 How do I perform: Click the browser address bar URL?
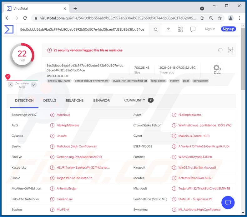[118, 18]
